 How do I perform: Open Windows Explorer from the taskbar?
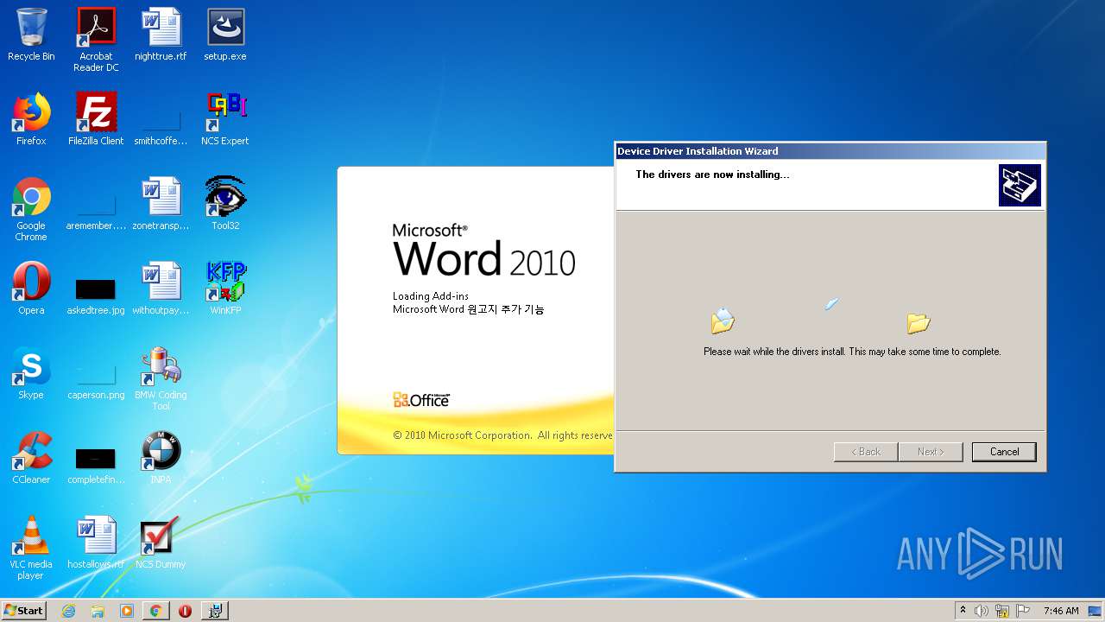98,611
